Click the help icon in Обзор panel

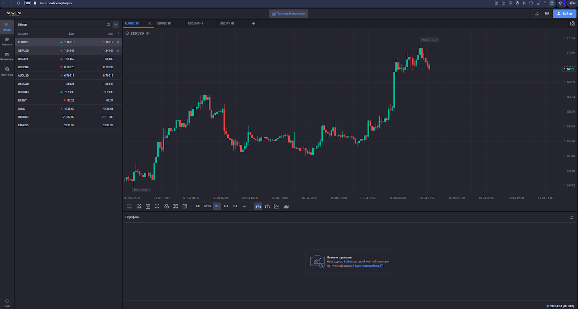tap(108, 25)
